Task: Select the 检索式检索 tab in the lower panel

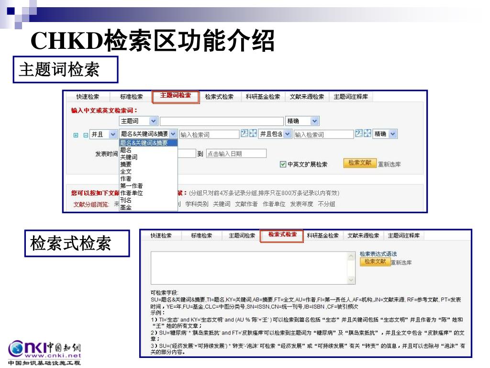Action: coord(282,236)
